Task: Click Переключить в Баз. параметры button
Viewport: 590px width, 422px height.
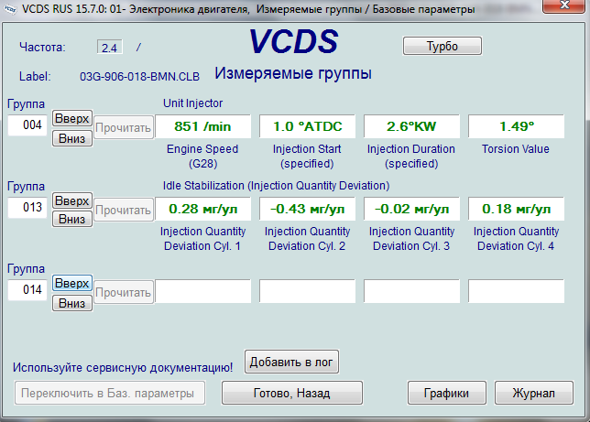Action: (108, 393)
